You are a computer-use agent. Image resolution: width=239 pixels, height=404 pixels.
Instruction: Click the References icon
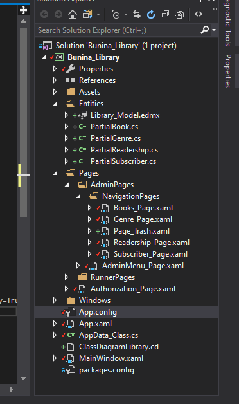[x=71, y=80]
